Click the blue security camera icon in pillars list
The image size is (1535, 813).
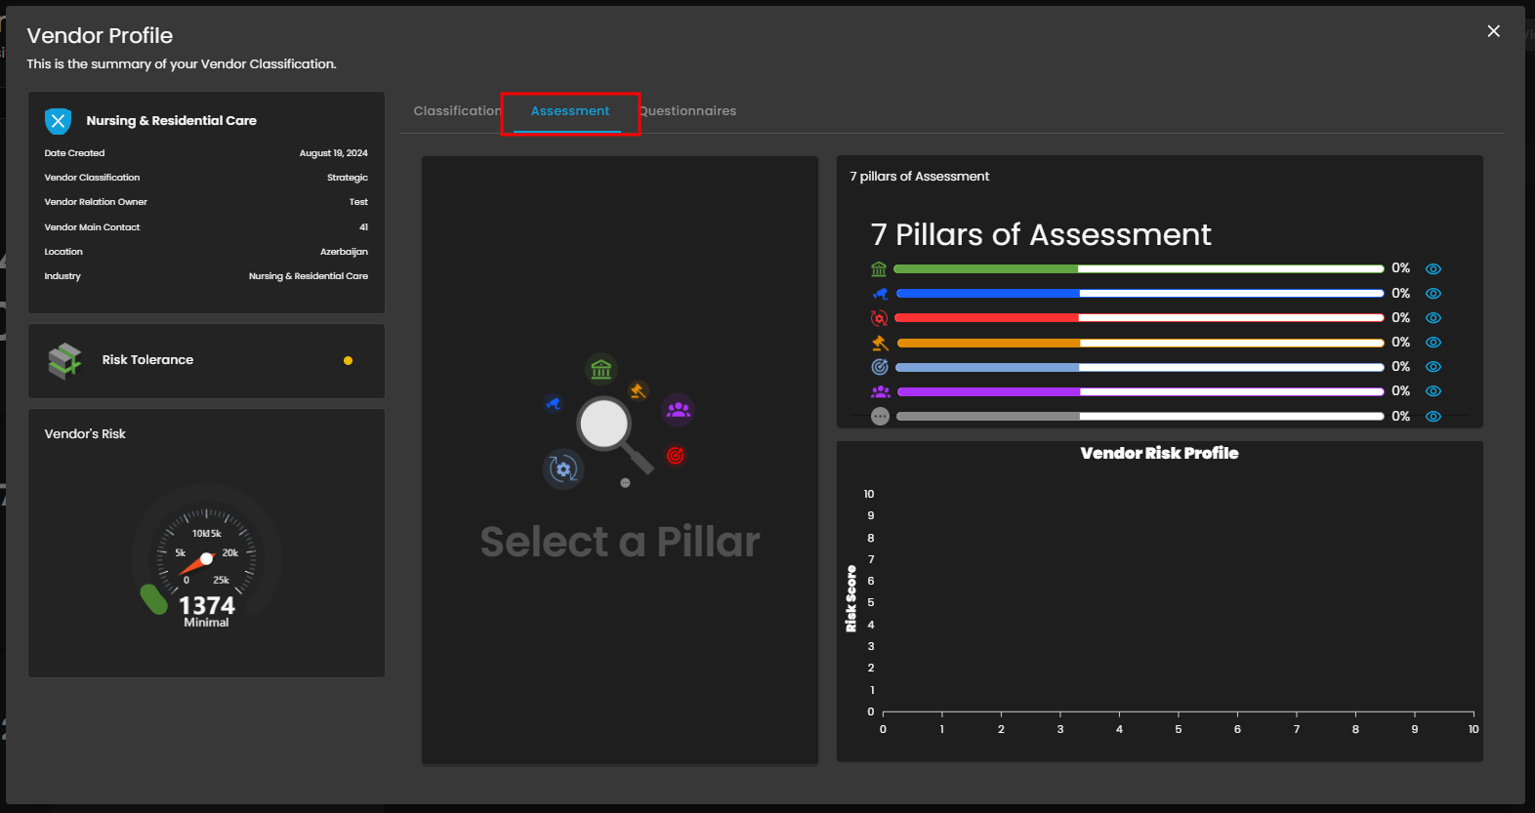[880, 294]
